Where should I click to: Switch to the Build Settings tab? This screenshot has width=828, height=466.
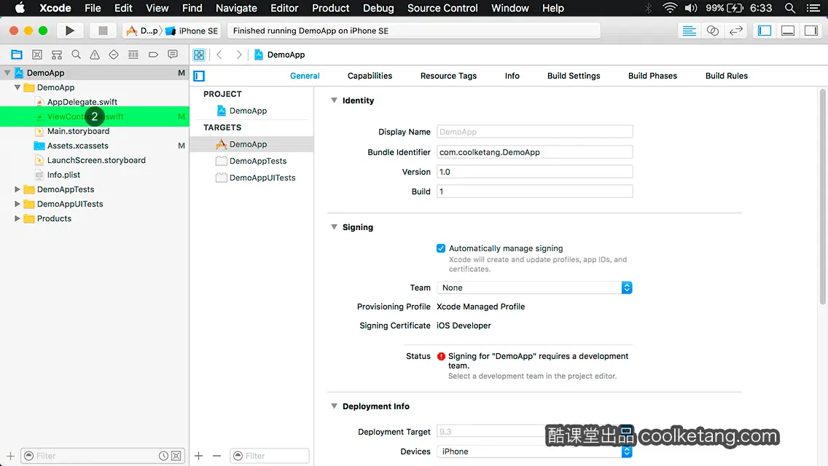pyautogui.click(x=574, y=76)
